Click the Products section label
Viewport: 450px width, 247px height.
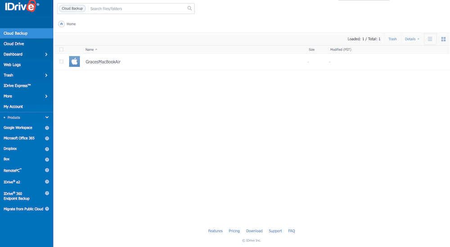click(x=14, y=118)
